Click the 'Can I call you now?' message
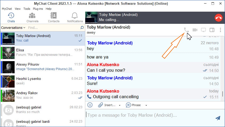This screenshot has height=127, width=225. pos(106,70)
